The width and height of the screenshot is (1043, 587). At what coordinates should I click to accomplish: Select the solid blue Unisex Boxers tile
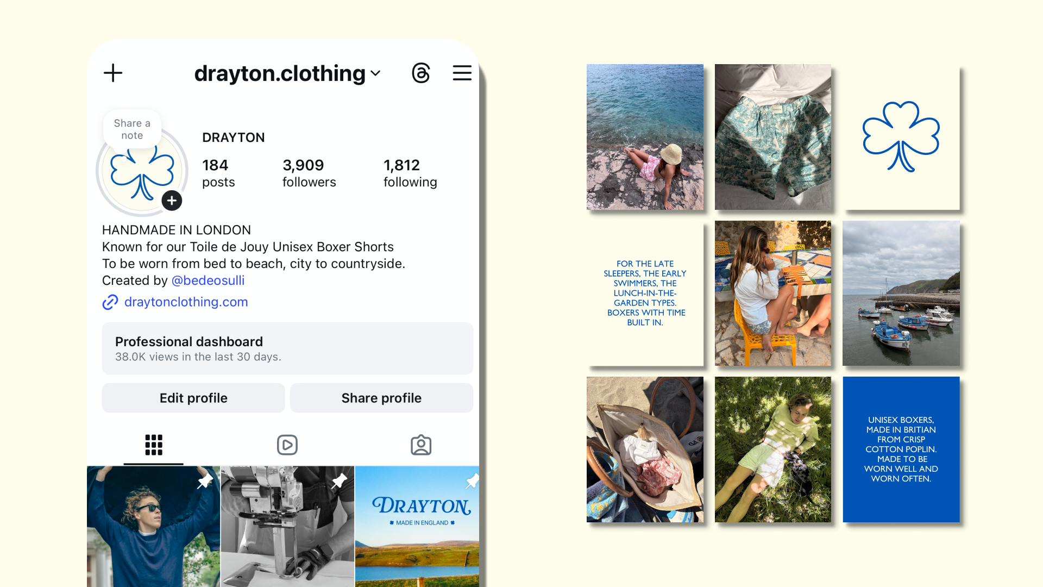tap(901, 449)
